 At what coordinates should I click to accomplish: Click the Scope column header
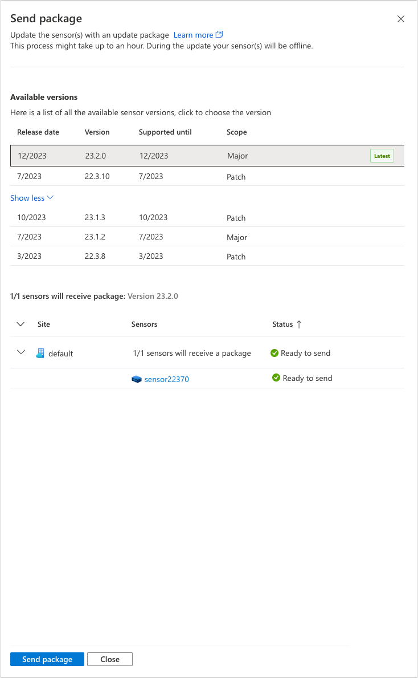point(237,132)
